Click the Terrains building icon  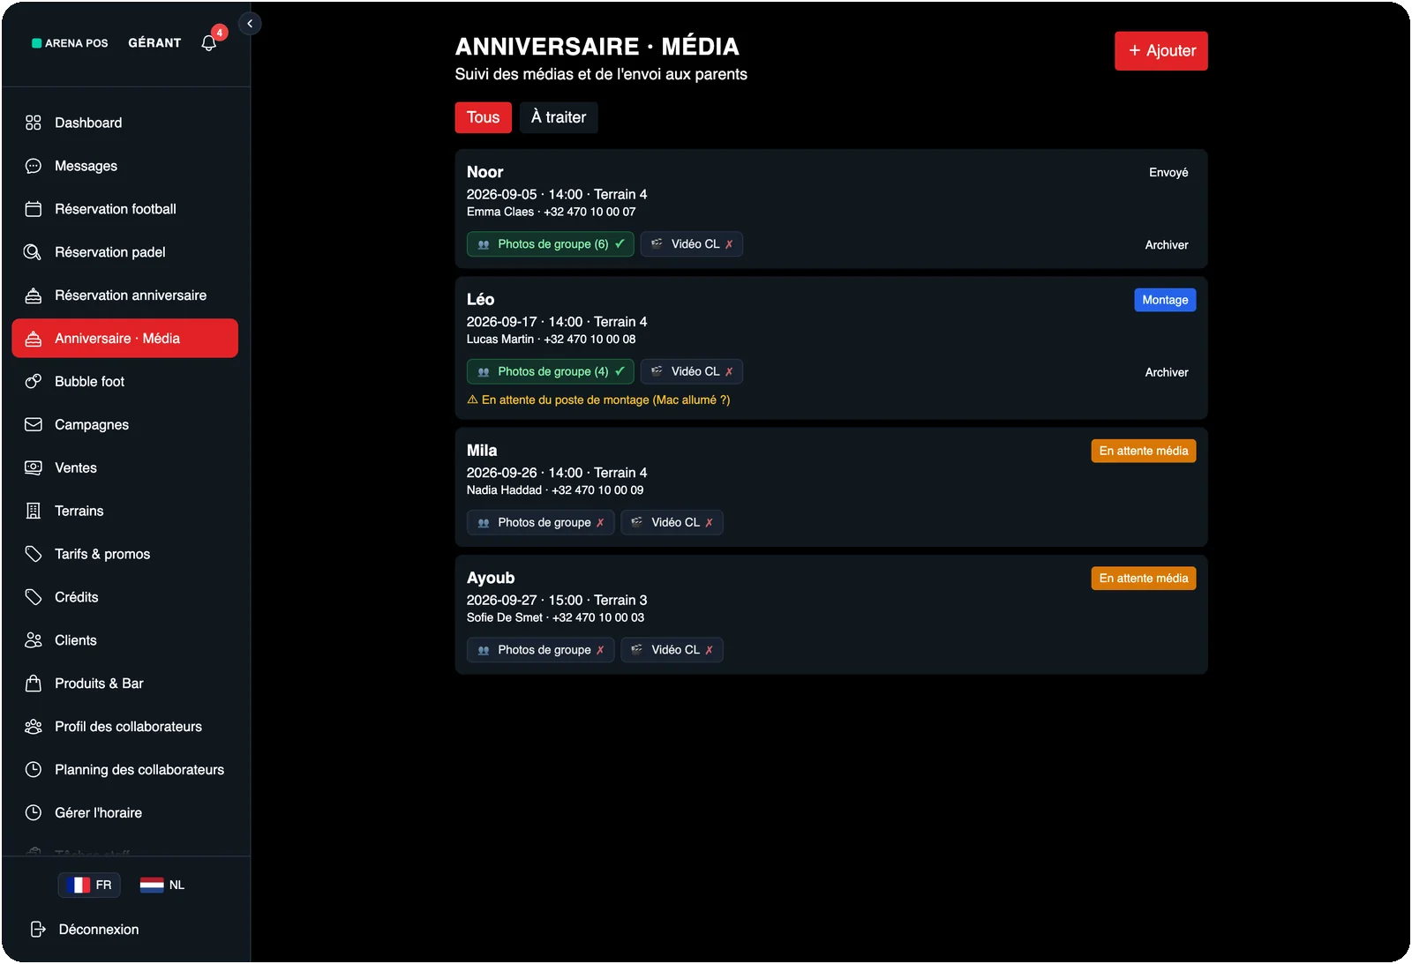click(x=34, y=512)
